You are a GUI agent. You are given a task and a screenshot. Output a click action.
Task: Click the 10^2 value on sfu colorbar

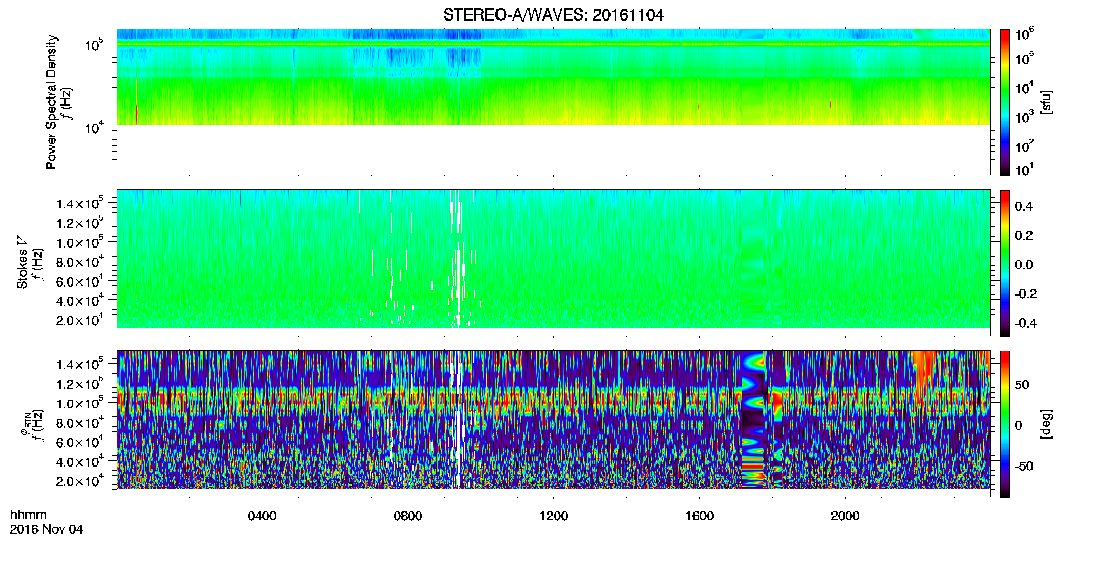1024,146
